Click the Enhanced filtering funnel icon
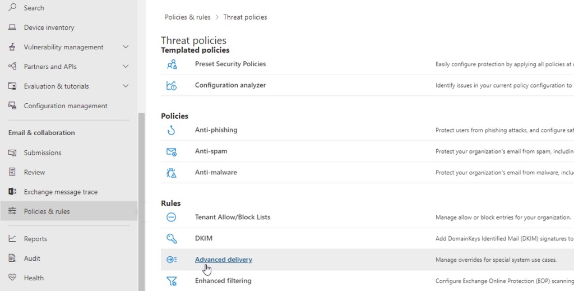574x291 pixels. point(172,281)
